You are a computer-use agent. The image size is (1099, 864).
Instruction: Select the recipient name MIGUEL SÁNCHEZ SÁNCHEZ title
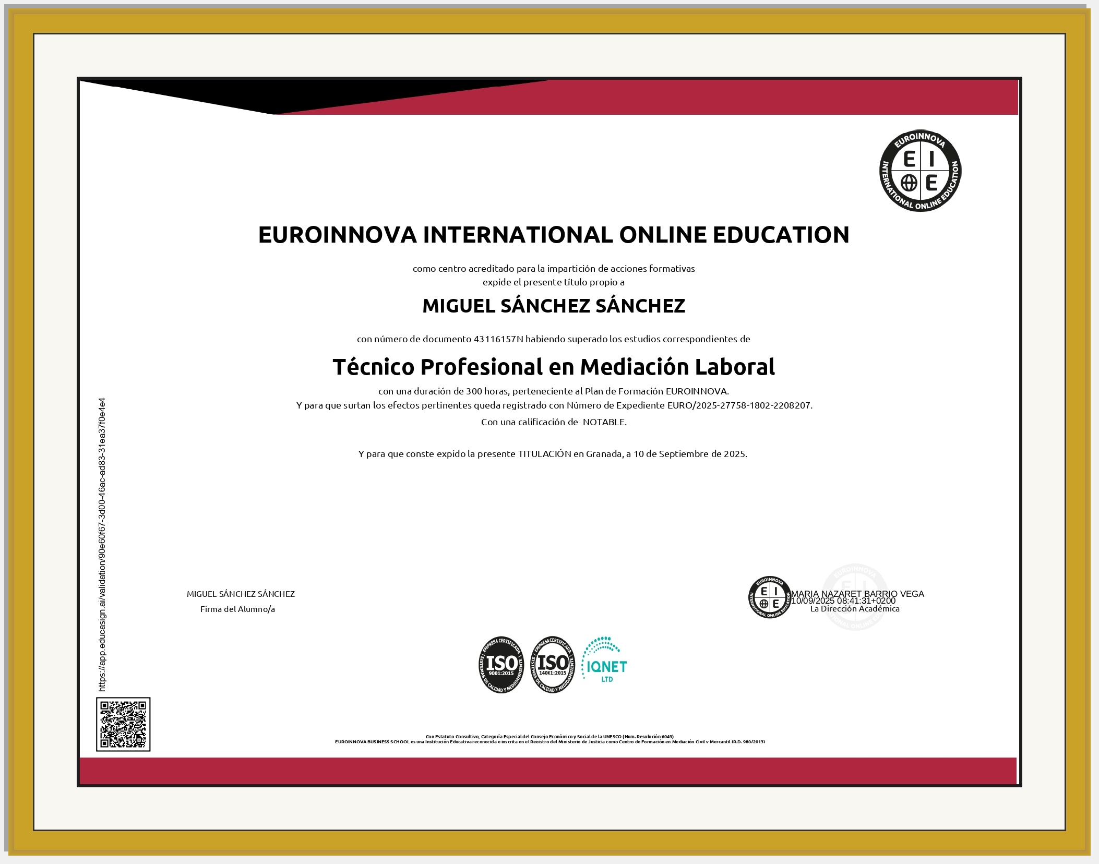(553, 306)
